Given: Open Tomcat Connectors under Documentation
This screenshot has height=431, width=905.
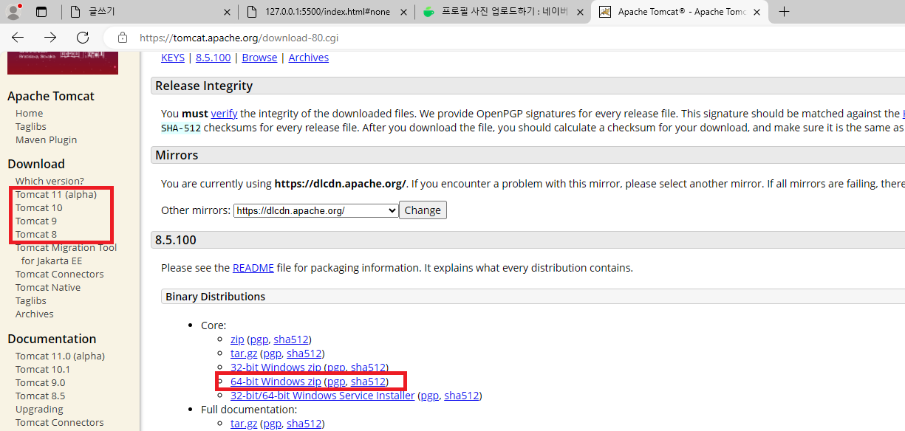Looking at the screenshot, I should pos(60,422).
